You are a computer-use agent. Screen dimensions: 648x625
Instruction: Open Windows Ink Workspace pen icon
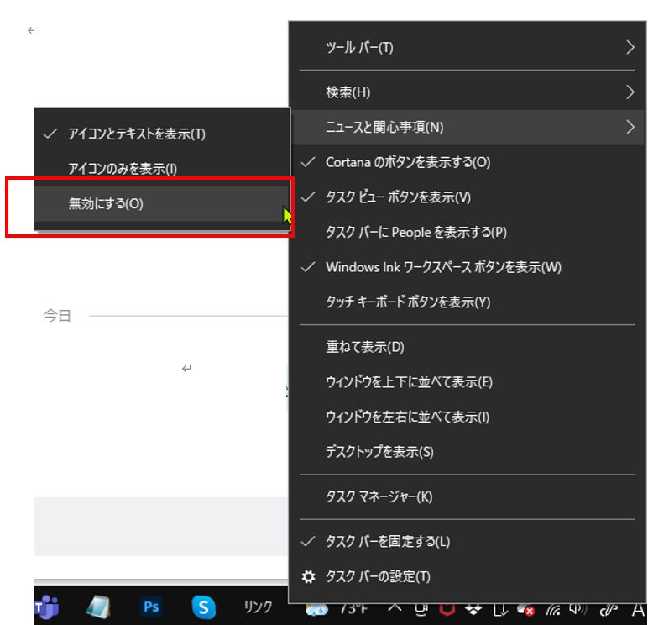(x=609, y=609)
